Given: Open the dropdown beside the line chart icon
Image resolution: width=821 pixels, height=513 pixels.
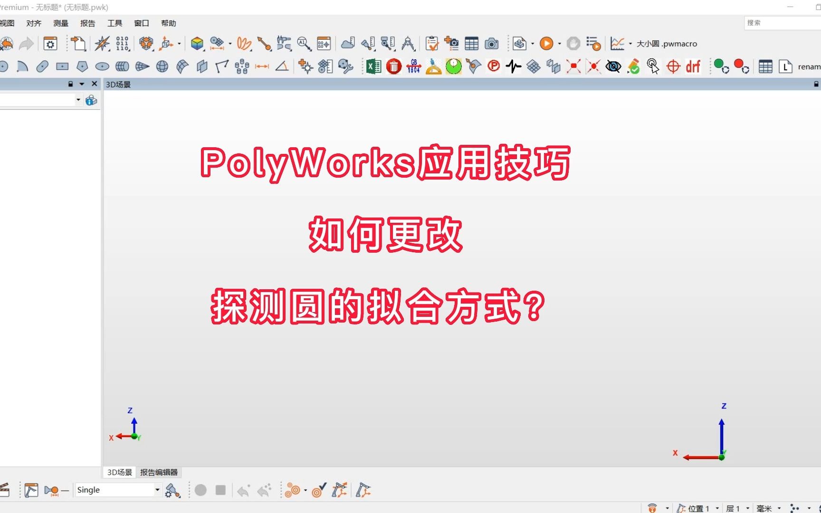Looking at the screenshot, I should [x=630, y=44].
